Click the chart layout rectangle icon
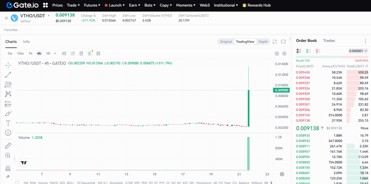The image size is (371, 184). click(283, 42)
